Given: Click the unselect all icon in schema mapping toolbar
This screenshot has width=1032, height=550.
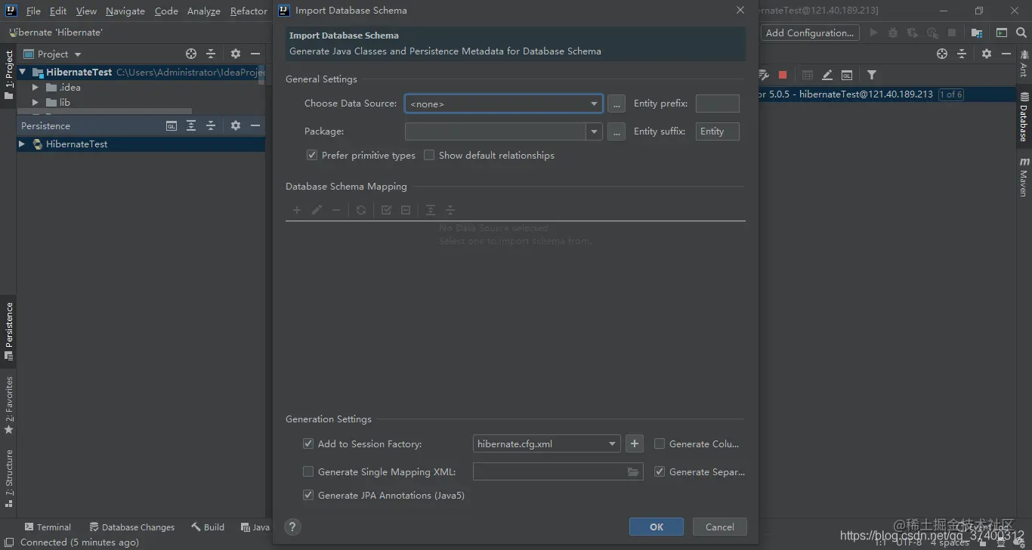Looking at the screenshot, I should 406,210.
